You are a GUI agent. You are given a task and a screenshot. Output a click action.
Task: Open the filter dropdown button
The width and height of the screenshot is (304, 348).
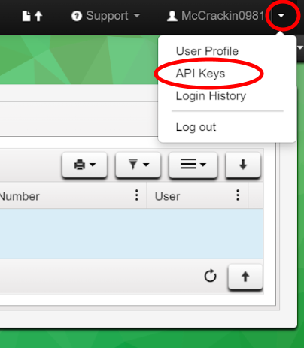[x=138, y=165]
